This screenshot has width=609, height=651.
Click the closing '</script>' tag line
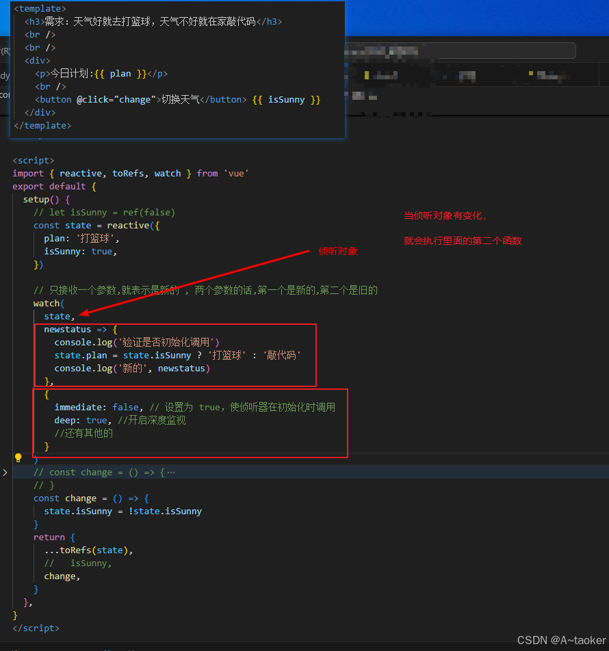point(36,628)
